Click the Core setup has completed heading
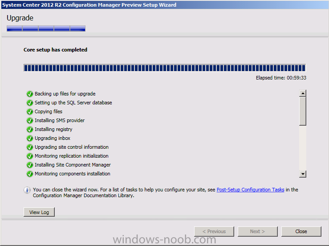Viewport: 329px width, 246px height. (x=55, y=50)
